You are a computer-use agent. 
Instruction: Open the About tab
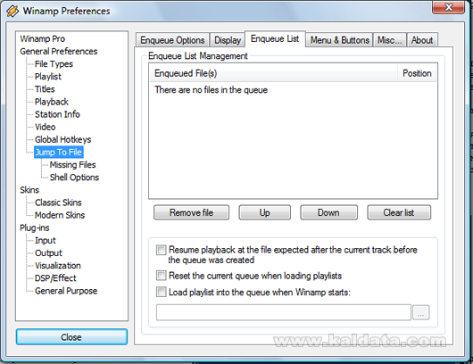click(x=422, y=40)
